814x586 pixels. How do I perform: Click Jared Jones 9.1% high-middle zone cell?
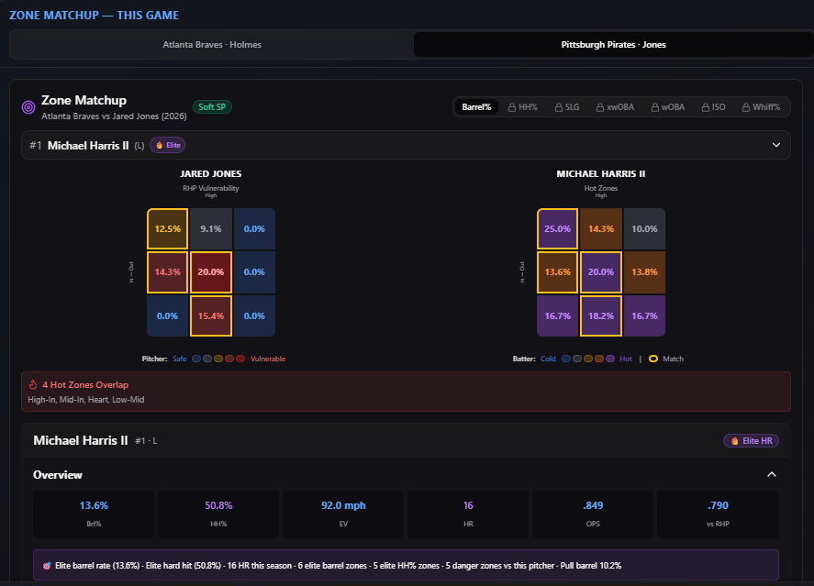tap(211, 228)
